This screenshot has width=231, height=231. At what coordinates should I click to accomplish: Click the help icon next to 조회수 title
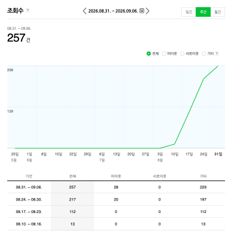[x=28, y=10]
